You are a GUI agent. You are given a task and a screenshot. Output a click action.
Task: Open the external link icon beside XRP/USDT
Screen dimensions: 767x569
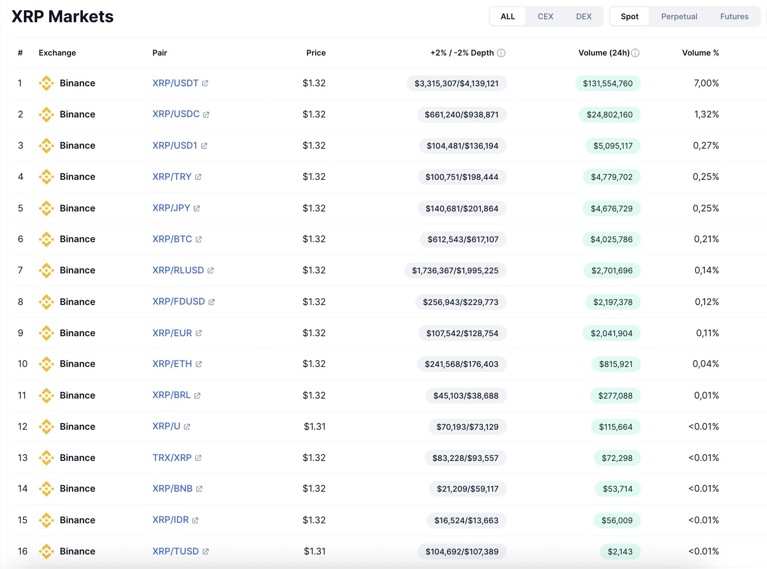coord(206,83)
